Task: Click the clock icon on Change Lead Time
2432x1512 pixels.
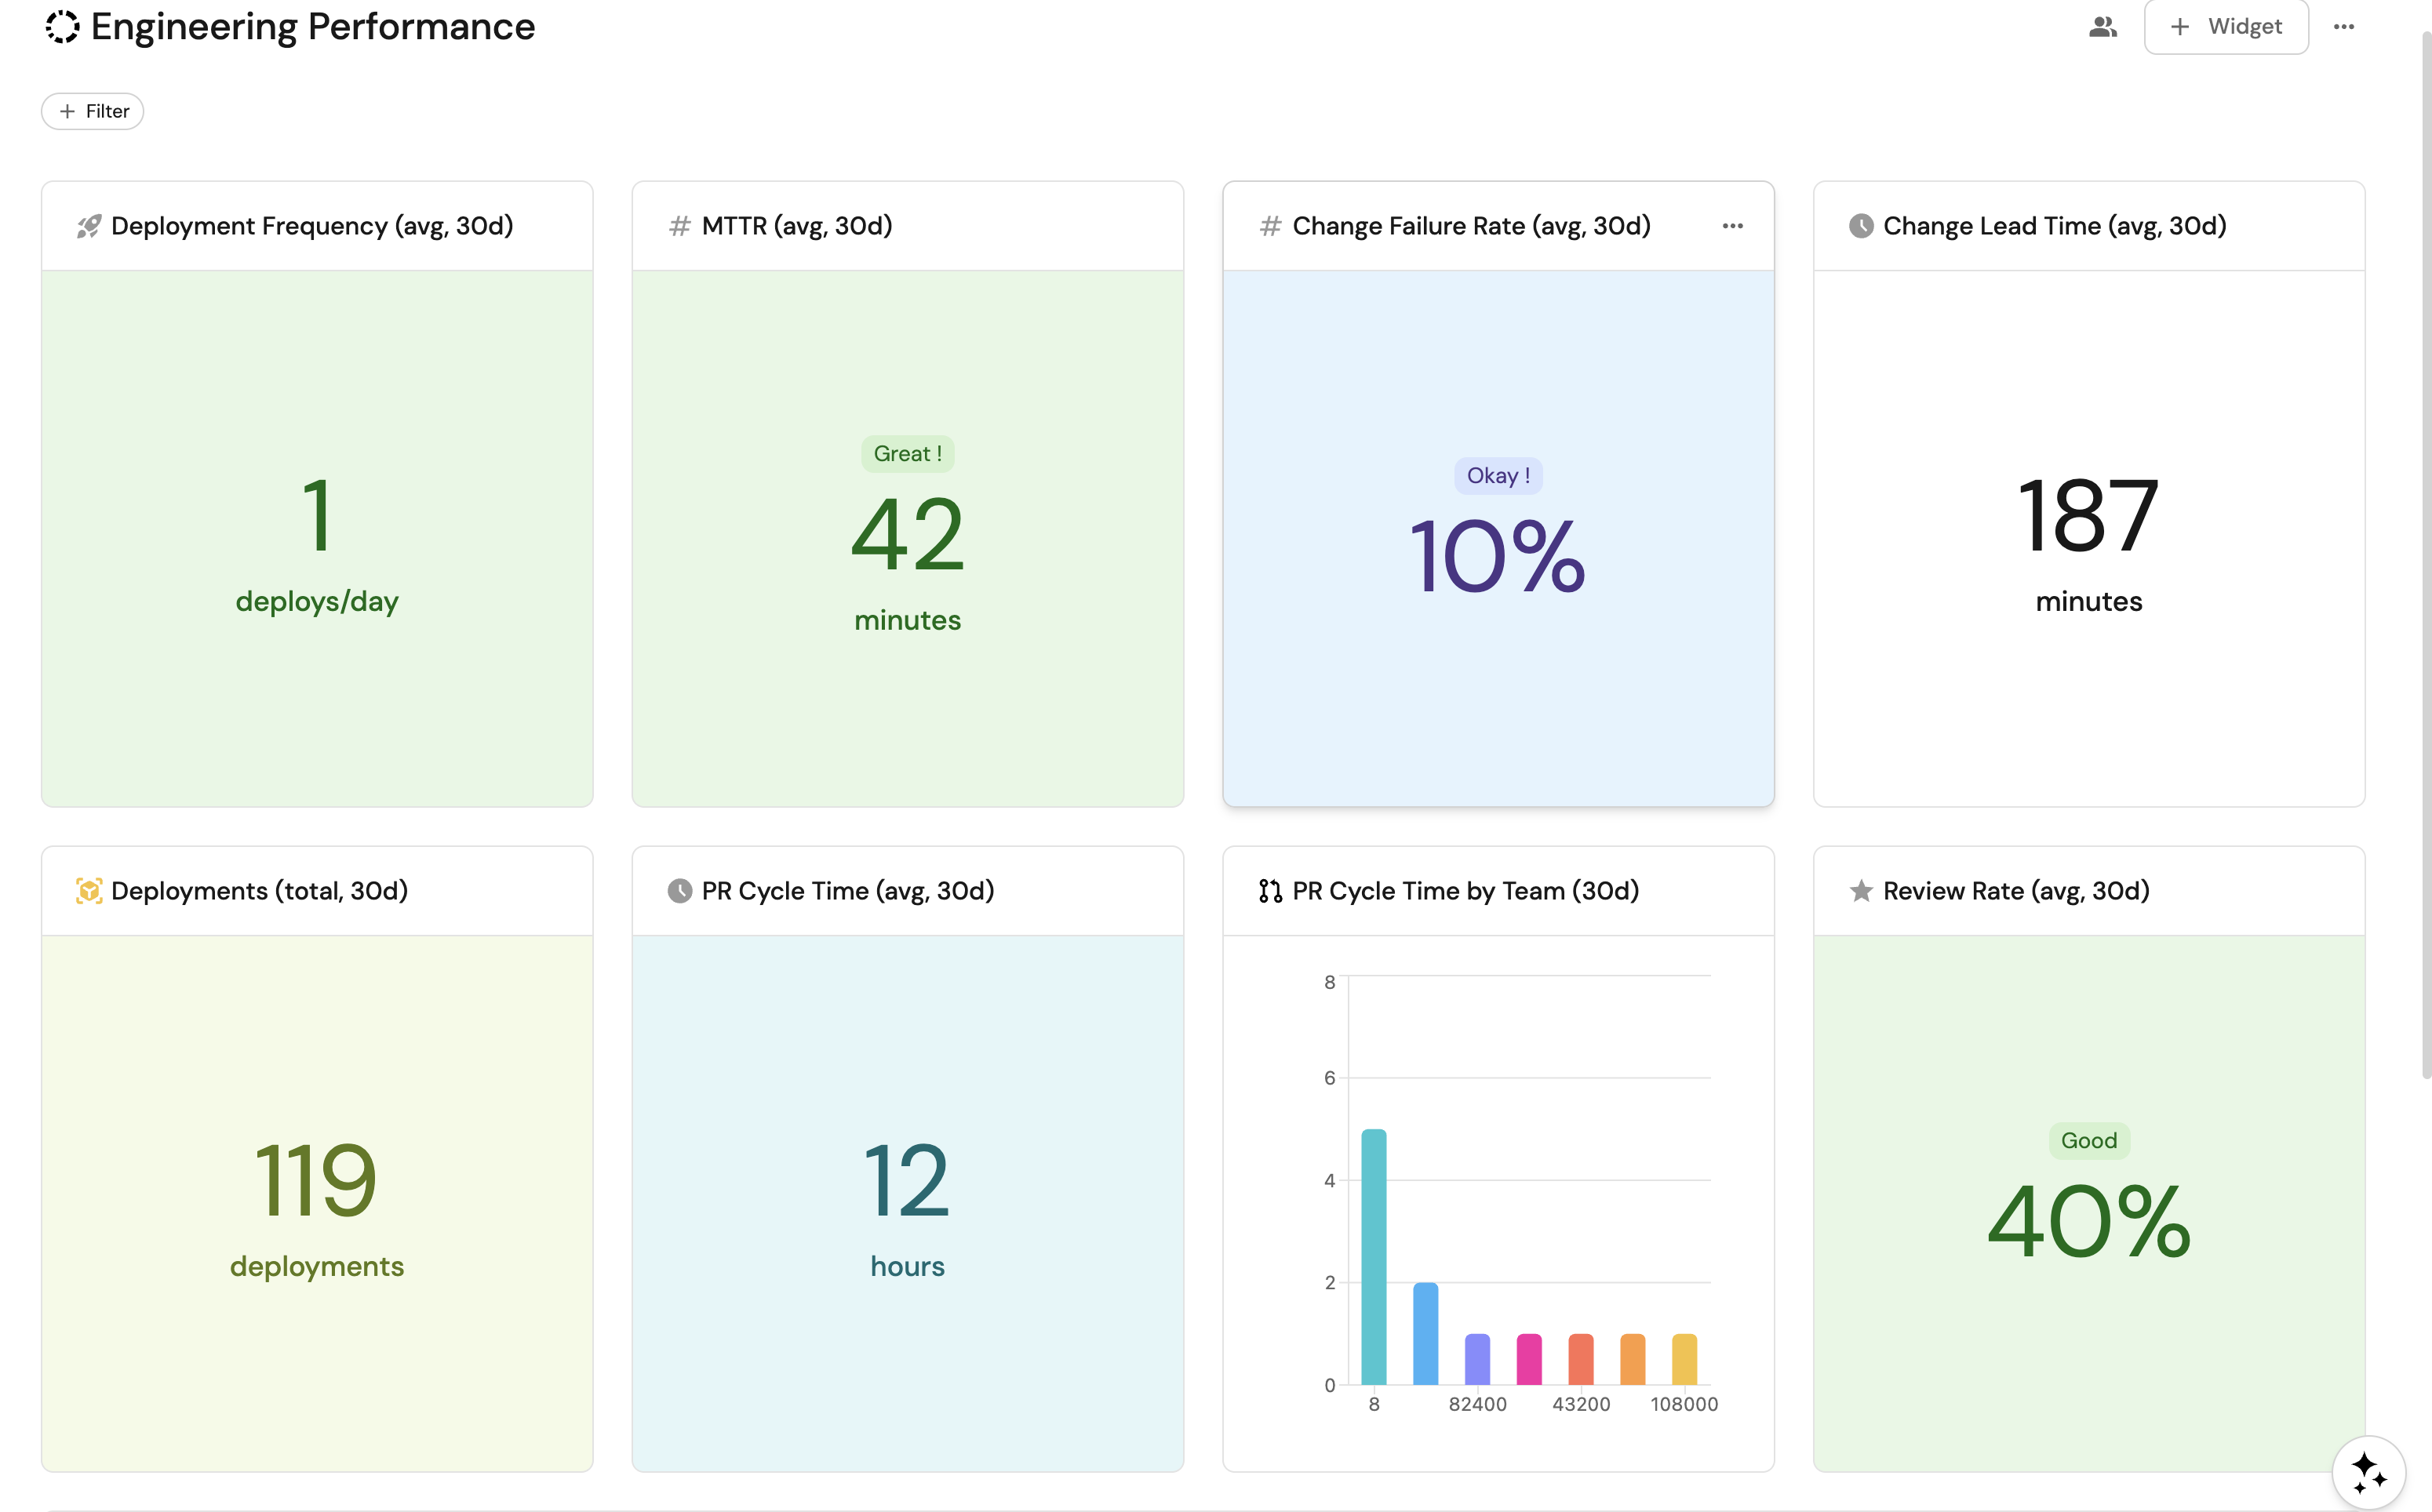Action: click(1860, 226)
